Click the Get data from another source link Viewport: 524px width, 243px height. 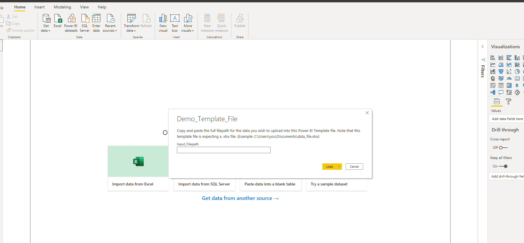(240, 198)
